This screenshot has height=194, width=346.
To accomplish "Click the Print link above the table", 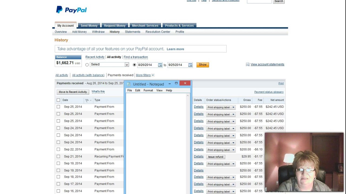I will point(281,84).
